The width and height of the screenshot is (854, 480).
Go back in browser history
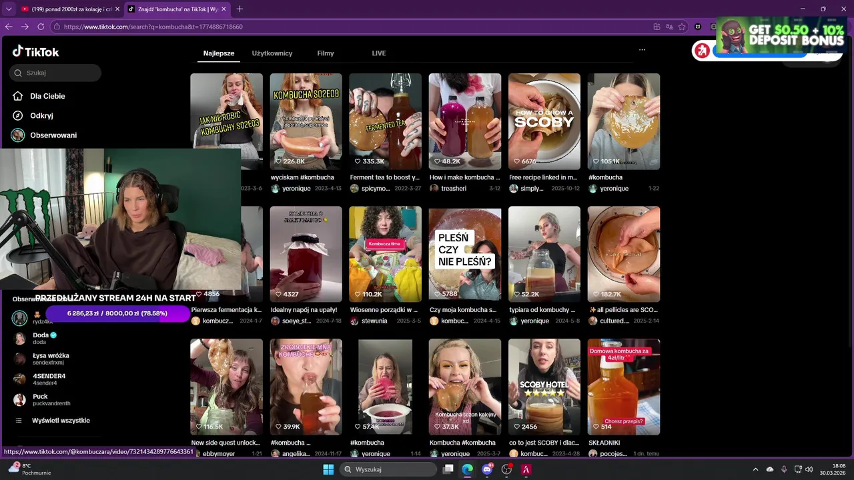coord(9,27)
